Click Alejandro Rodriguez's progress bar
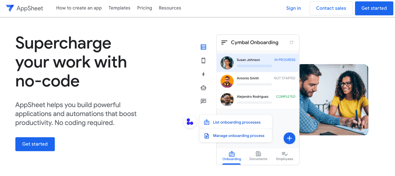Viewport: 395px width, 176px height. (254, 103)
